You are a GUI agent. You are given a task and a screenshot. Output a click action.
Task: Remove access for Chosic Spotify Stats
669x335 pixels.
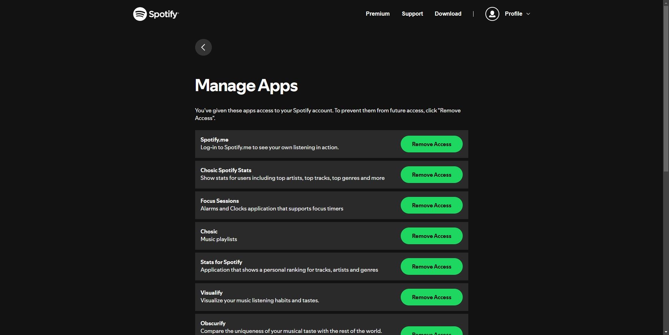(431, 175)
